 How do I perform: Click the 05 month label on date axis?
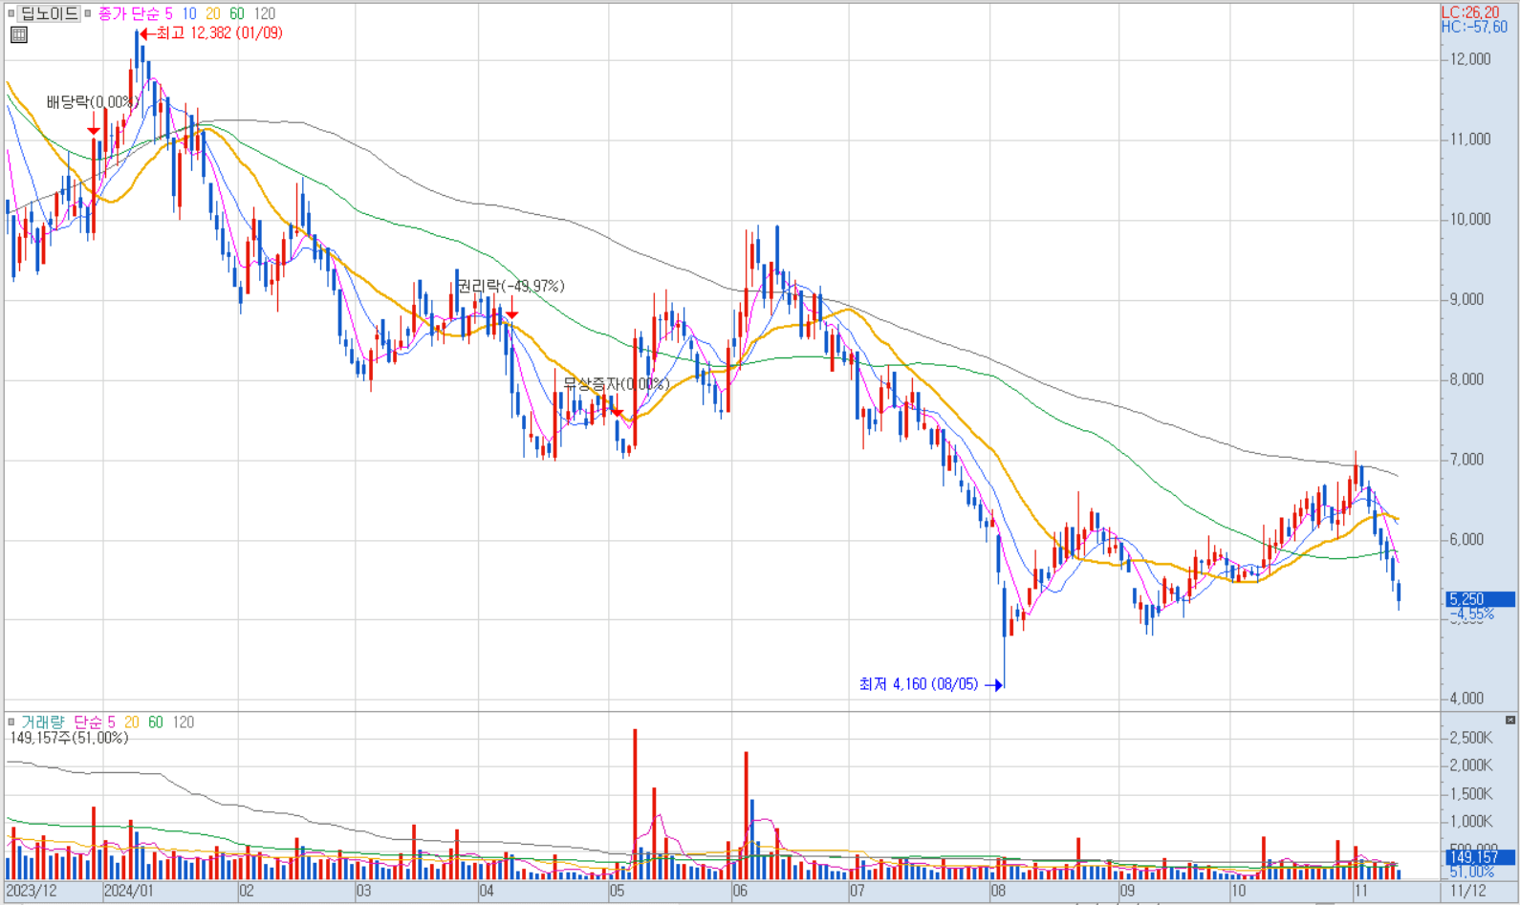pos(617,892)
